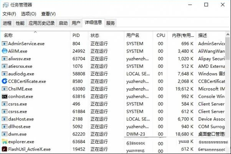This screenshot has height=154, width=231.
Task: Select the CCBCertificate.exe process name
Action: [x=27, y=81]
